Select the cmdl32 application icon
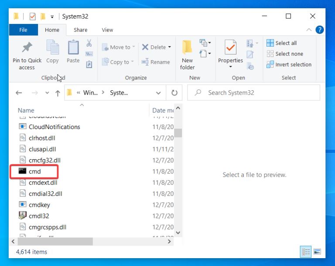 (22, 215)
